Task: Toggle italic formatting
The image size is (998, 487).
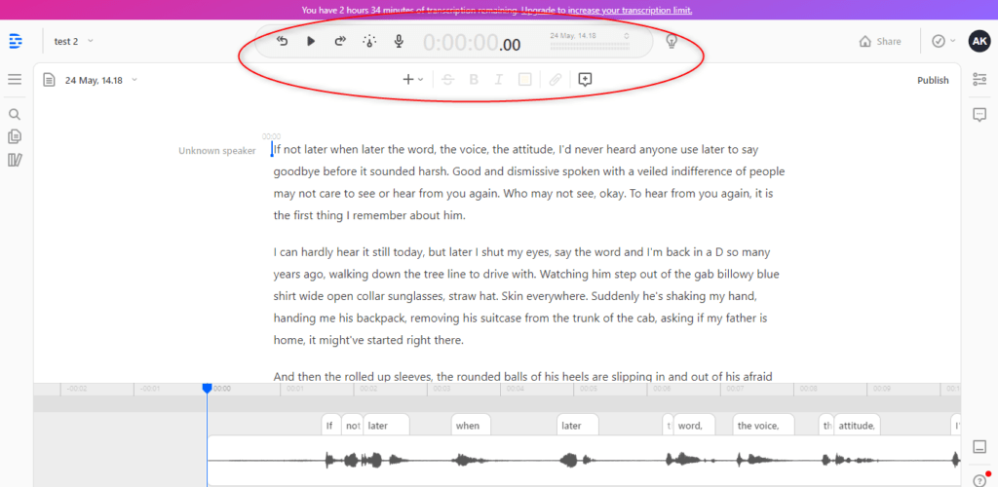Action: pyautogui.click(x=499, y=80)
